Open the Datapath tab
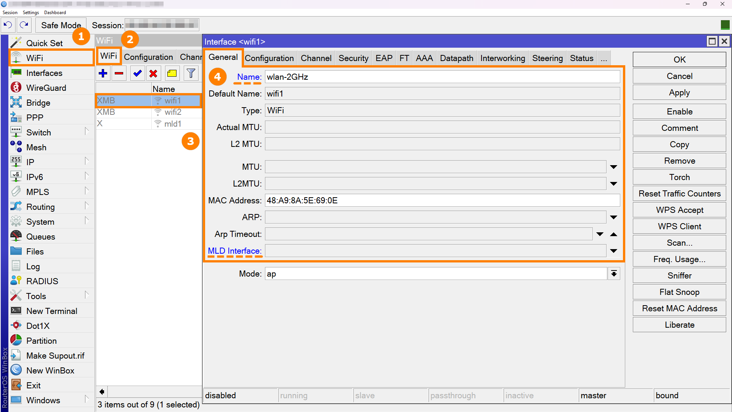Viewport: 732px width, 412px height. [x=456, y=58]
